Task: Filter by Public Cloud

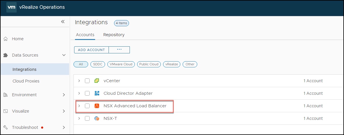Action: coord(149,64)
